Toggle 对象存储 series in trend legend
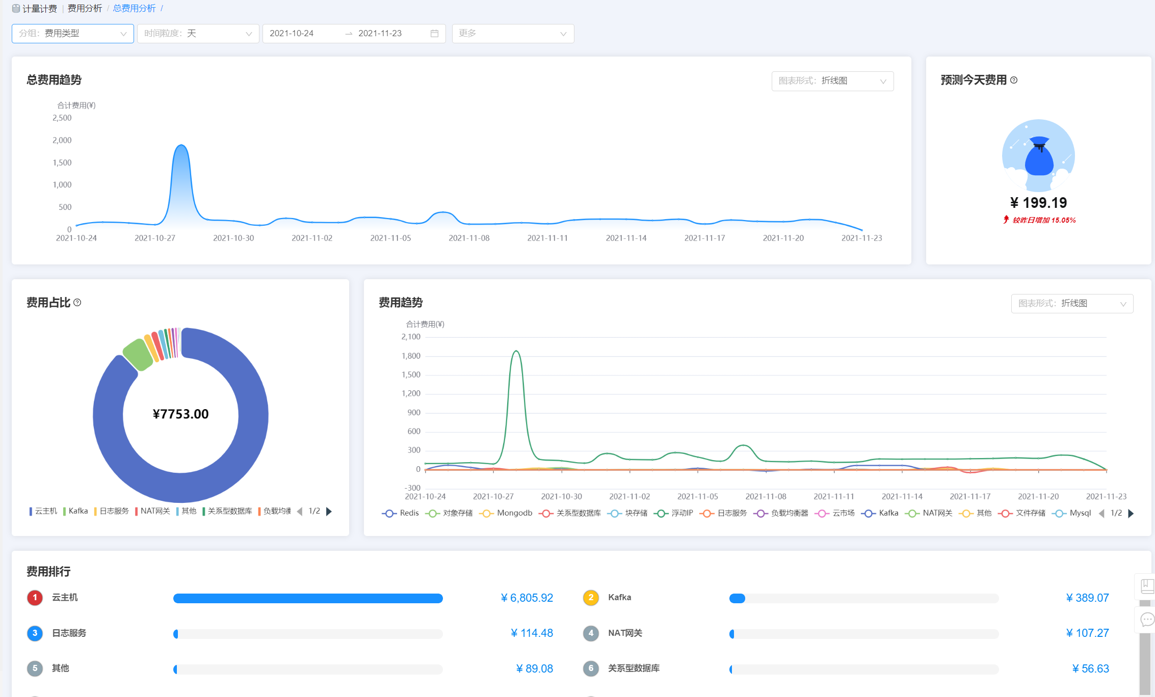Viewport: 1155px width, 697px height. pyautogui.click(x=449, y=513)
